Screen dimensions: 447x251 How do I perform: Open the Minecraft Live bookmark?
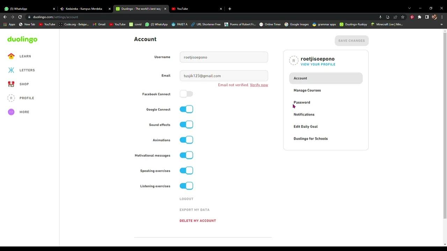pos(387,24)
